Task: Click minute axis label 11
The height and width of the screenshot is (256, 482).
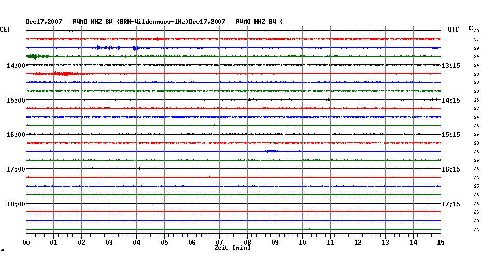Action: (x=330, y=243)
